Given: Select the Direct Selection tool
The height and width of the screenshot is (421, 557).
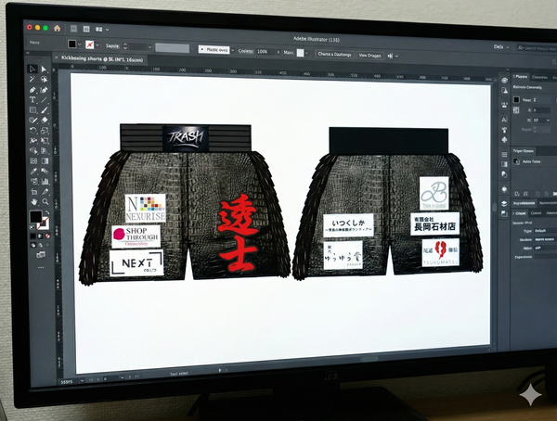Looking at the screenshot, I should [x=44, y=70].
